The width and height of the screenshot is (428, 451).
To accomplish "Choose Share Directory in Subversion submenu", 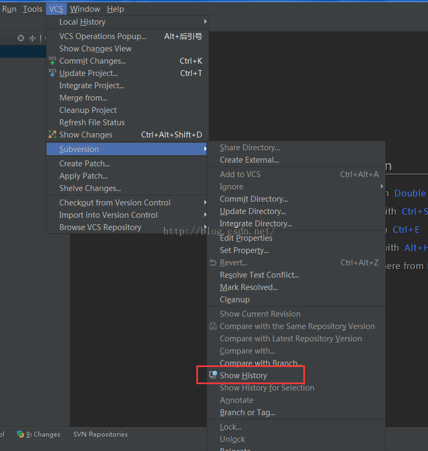I will [x=296, y=148].
